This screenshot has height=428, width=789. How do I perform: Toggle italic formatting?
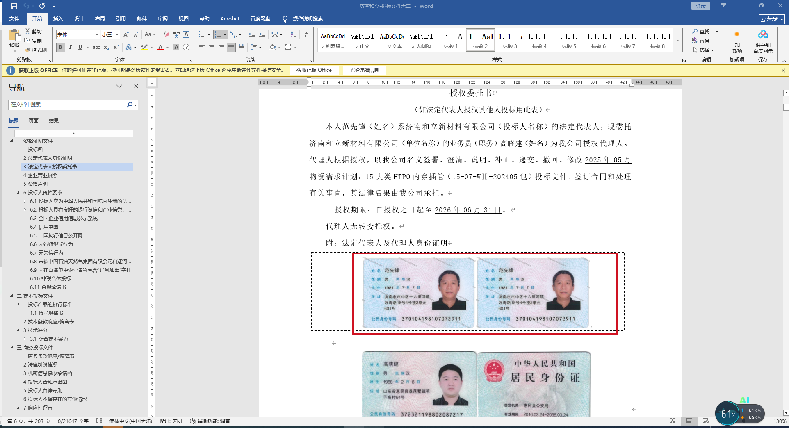tap(70, 47)
